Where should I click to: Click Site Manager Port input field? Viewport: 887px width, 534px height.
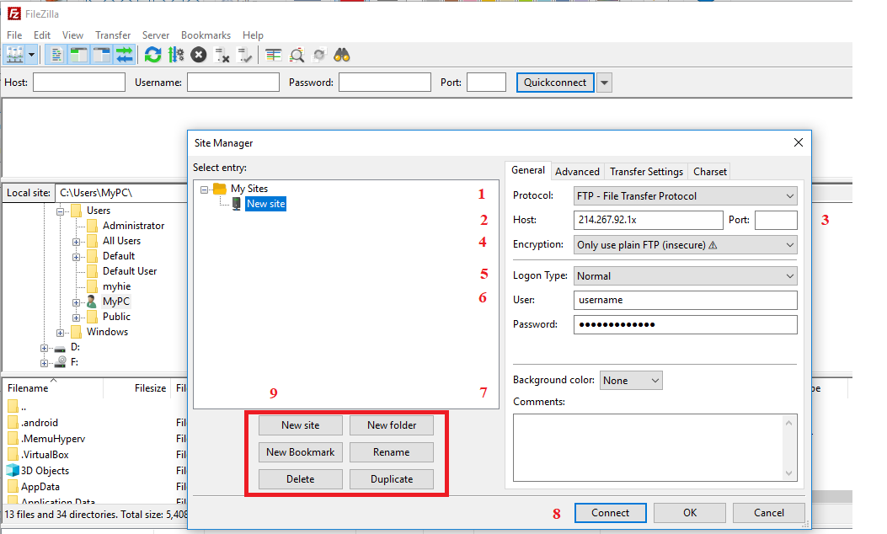[776, 220]
